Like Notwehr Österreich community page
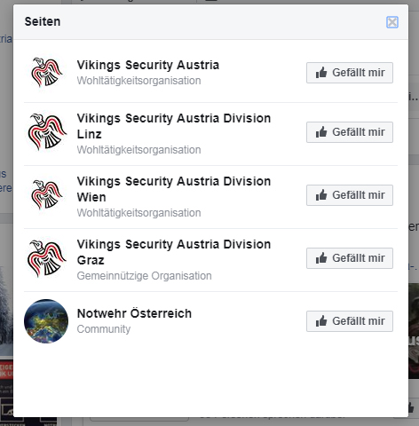 (350, 321)
